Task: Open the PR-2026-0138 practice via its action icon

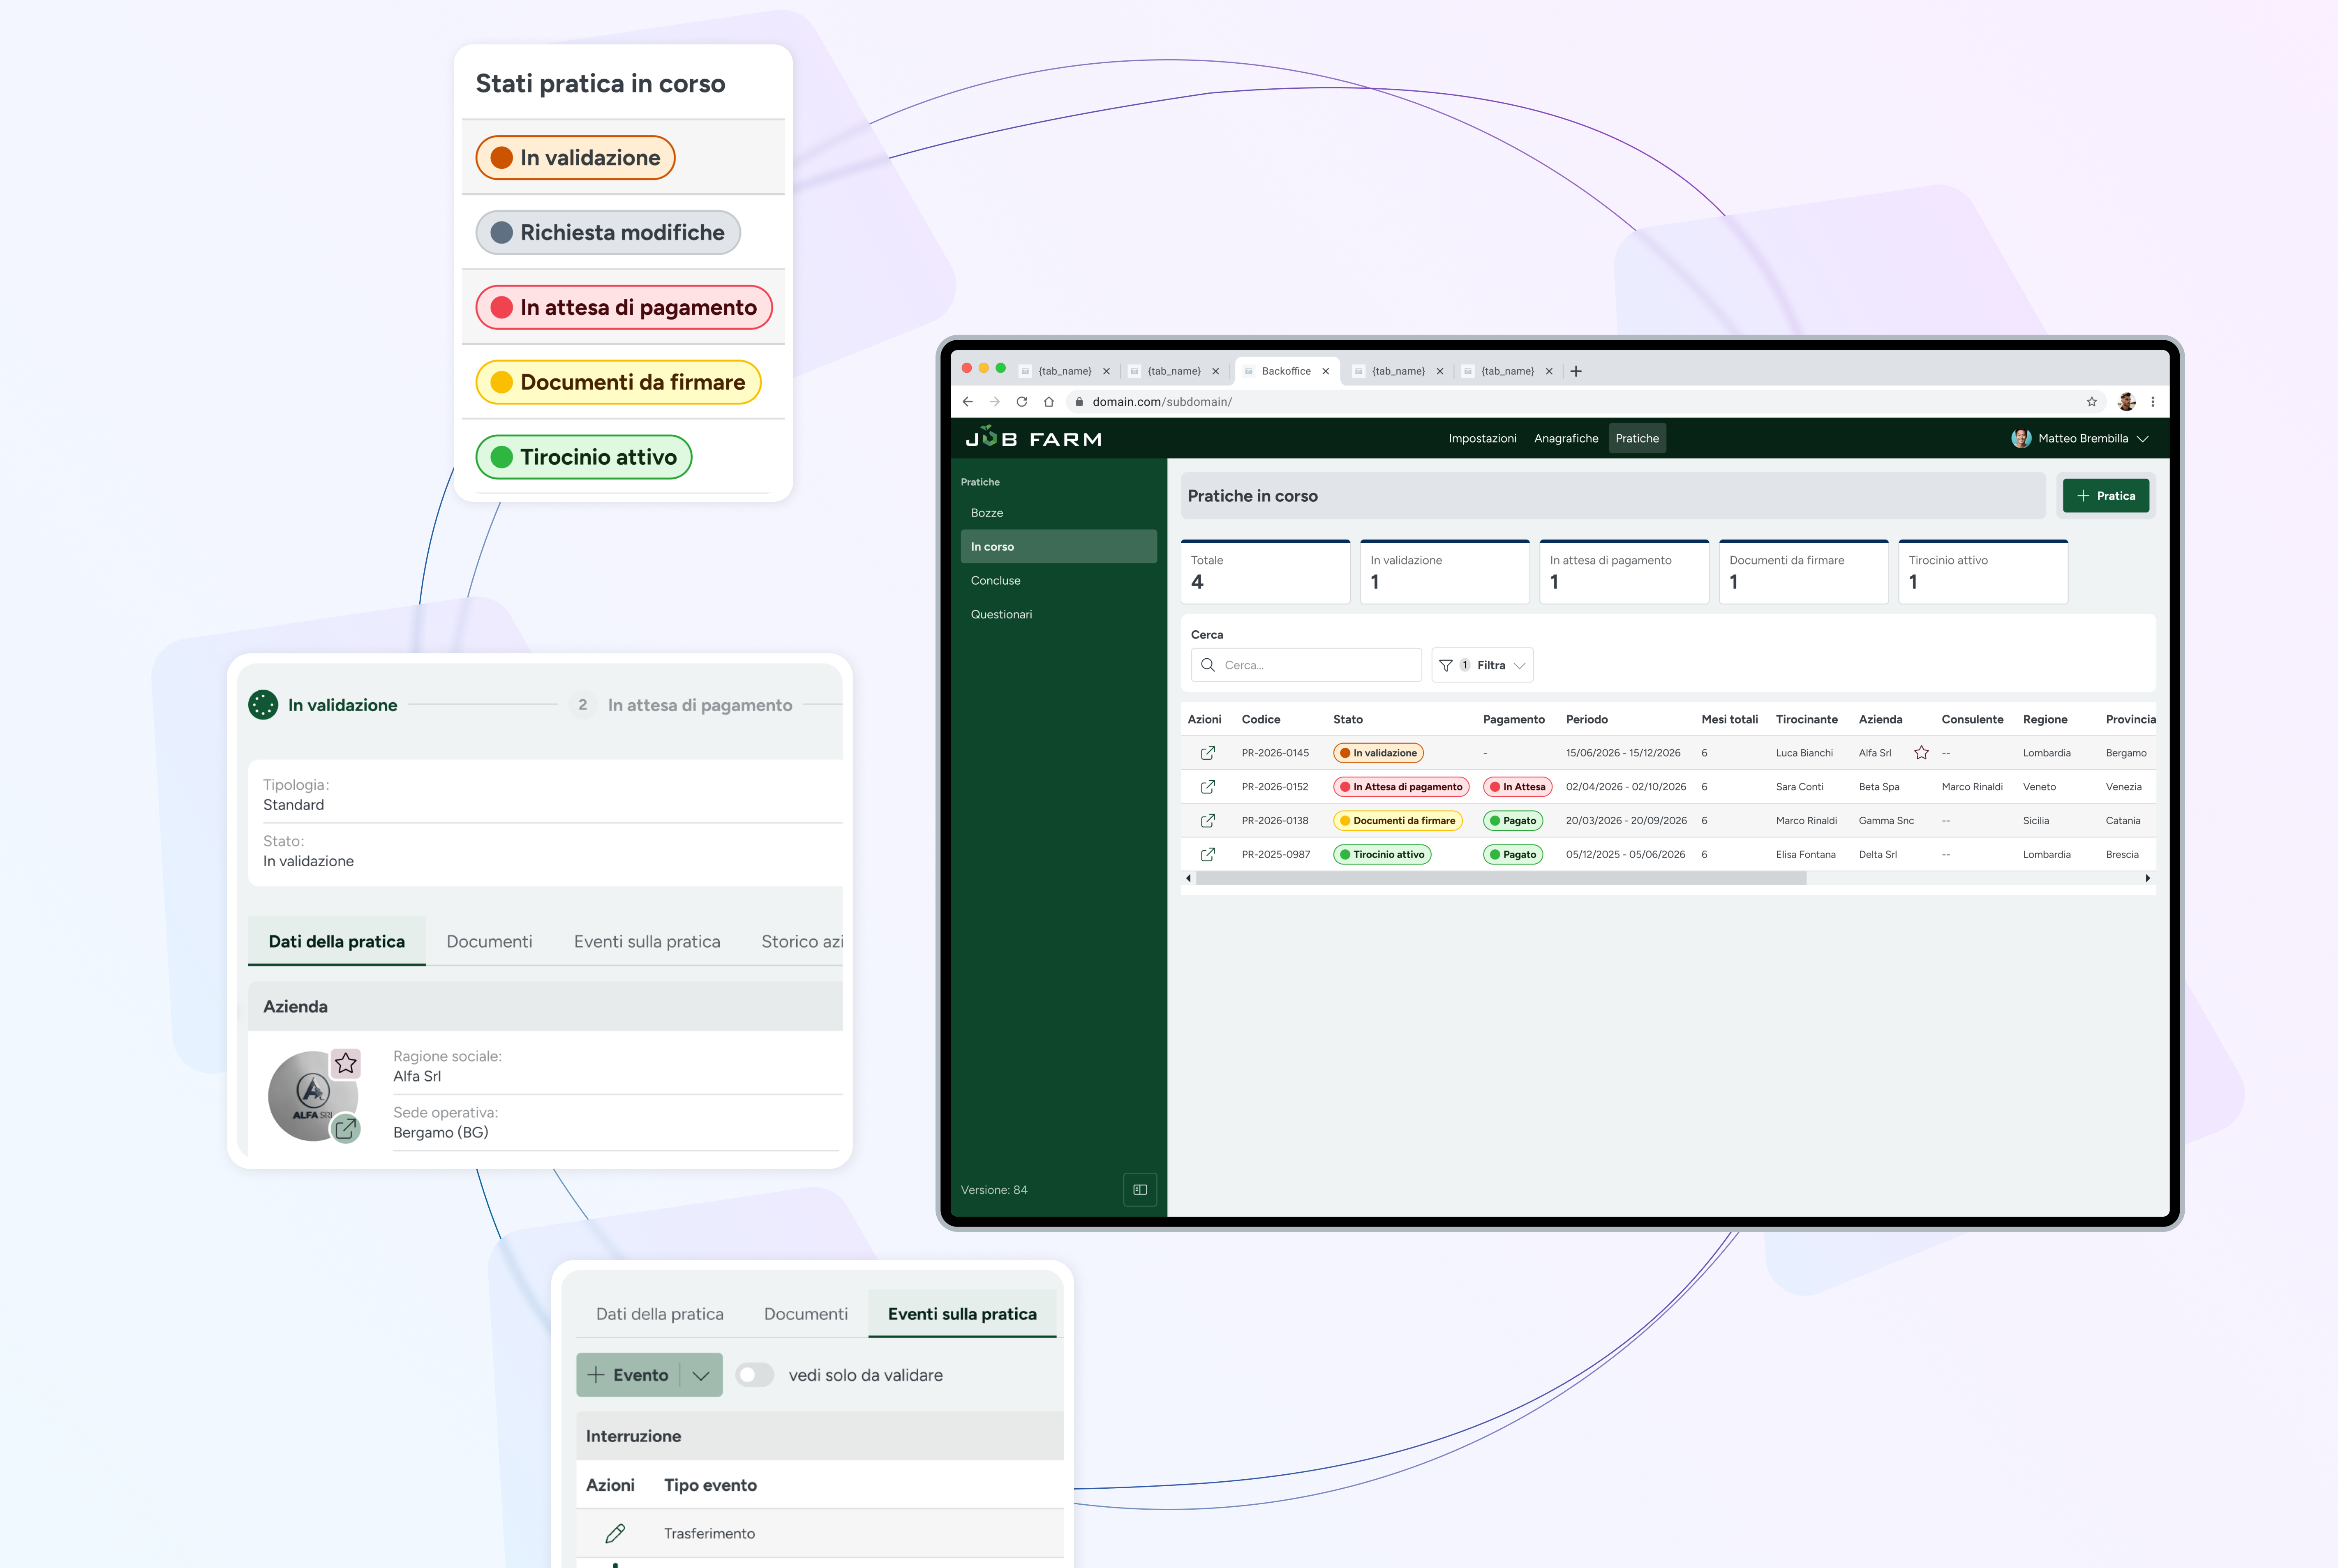Action: (x=1208, y=821)
